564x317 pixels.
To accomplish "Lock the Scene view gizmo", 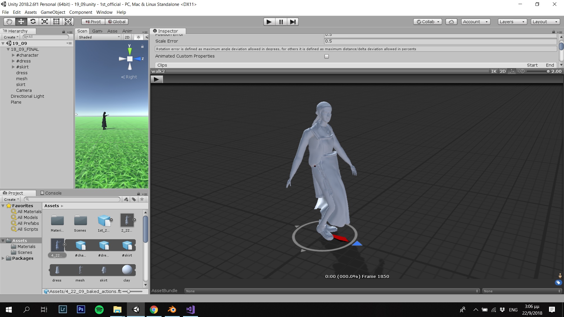I will pyautogui.click(x=142, y=46).
